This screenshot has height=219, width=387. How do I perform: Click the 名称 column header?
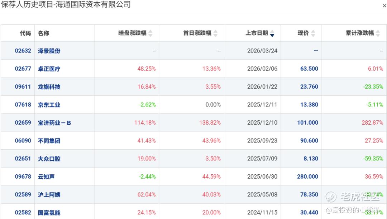[x=43, y=33]
